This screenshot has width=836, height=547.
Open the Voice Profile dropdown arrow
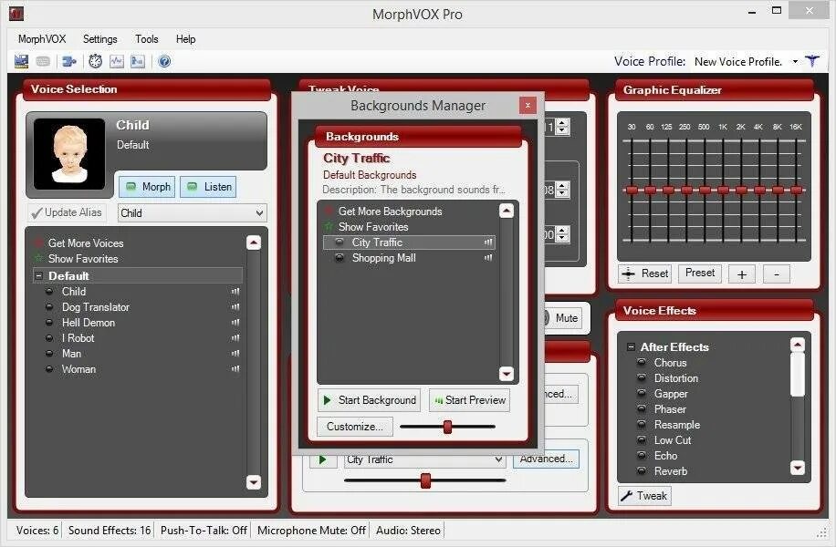(x=795, y=62)
